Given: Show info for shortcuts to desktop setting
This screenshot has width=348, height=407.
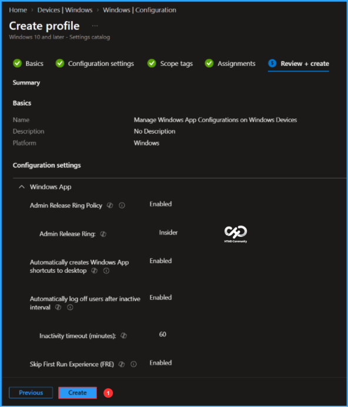Looking at the screenshot, I should (106, 271).
